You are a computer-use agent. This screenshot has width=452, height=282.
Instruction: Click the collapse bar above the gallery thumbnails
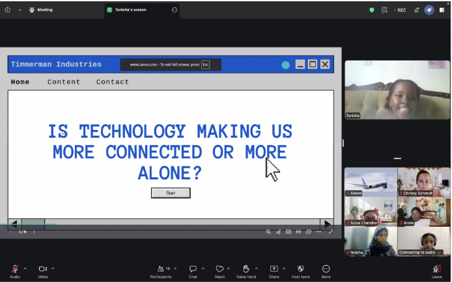pos(397,159)
